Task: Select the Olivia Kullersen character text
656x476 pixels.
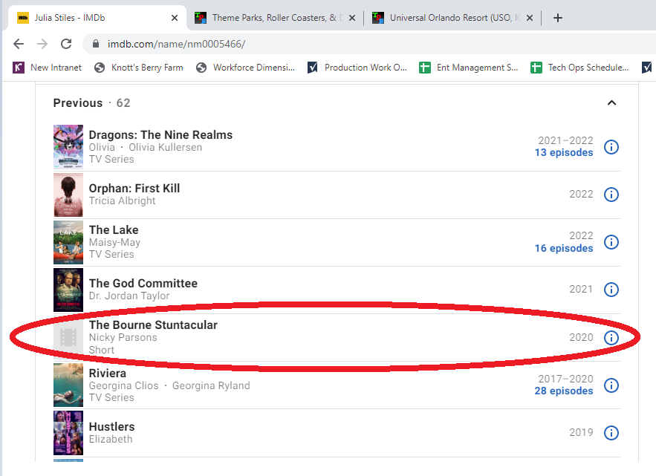Action: 165,147
